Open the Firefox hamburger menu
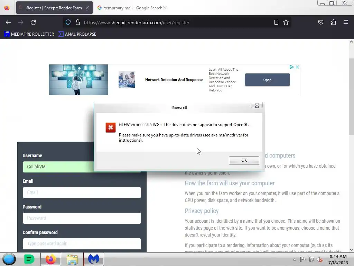This screenshot has width=354, height=266. pos(345,22)
